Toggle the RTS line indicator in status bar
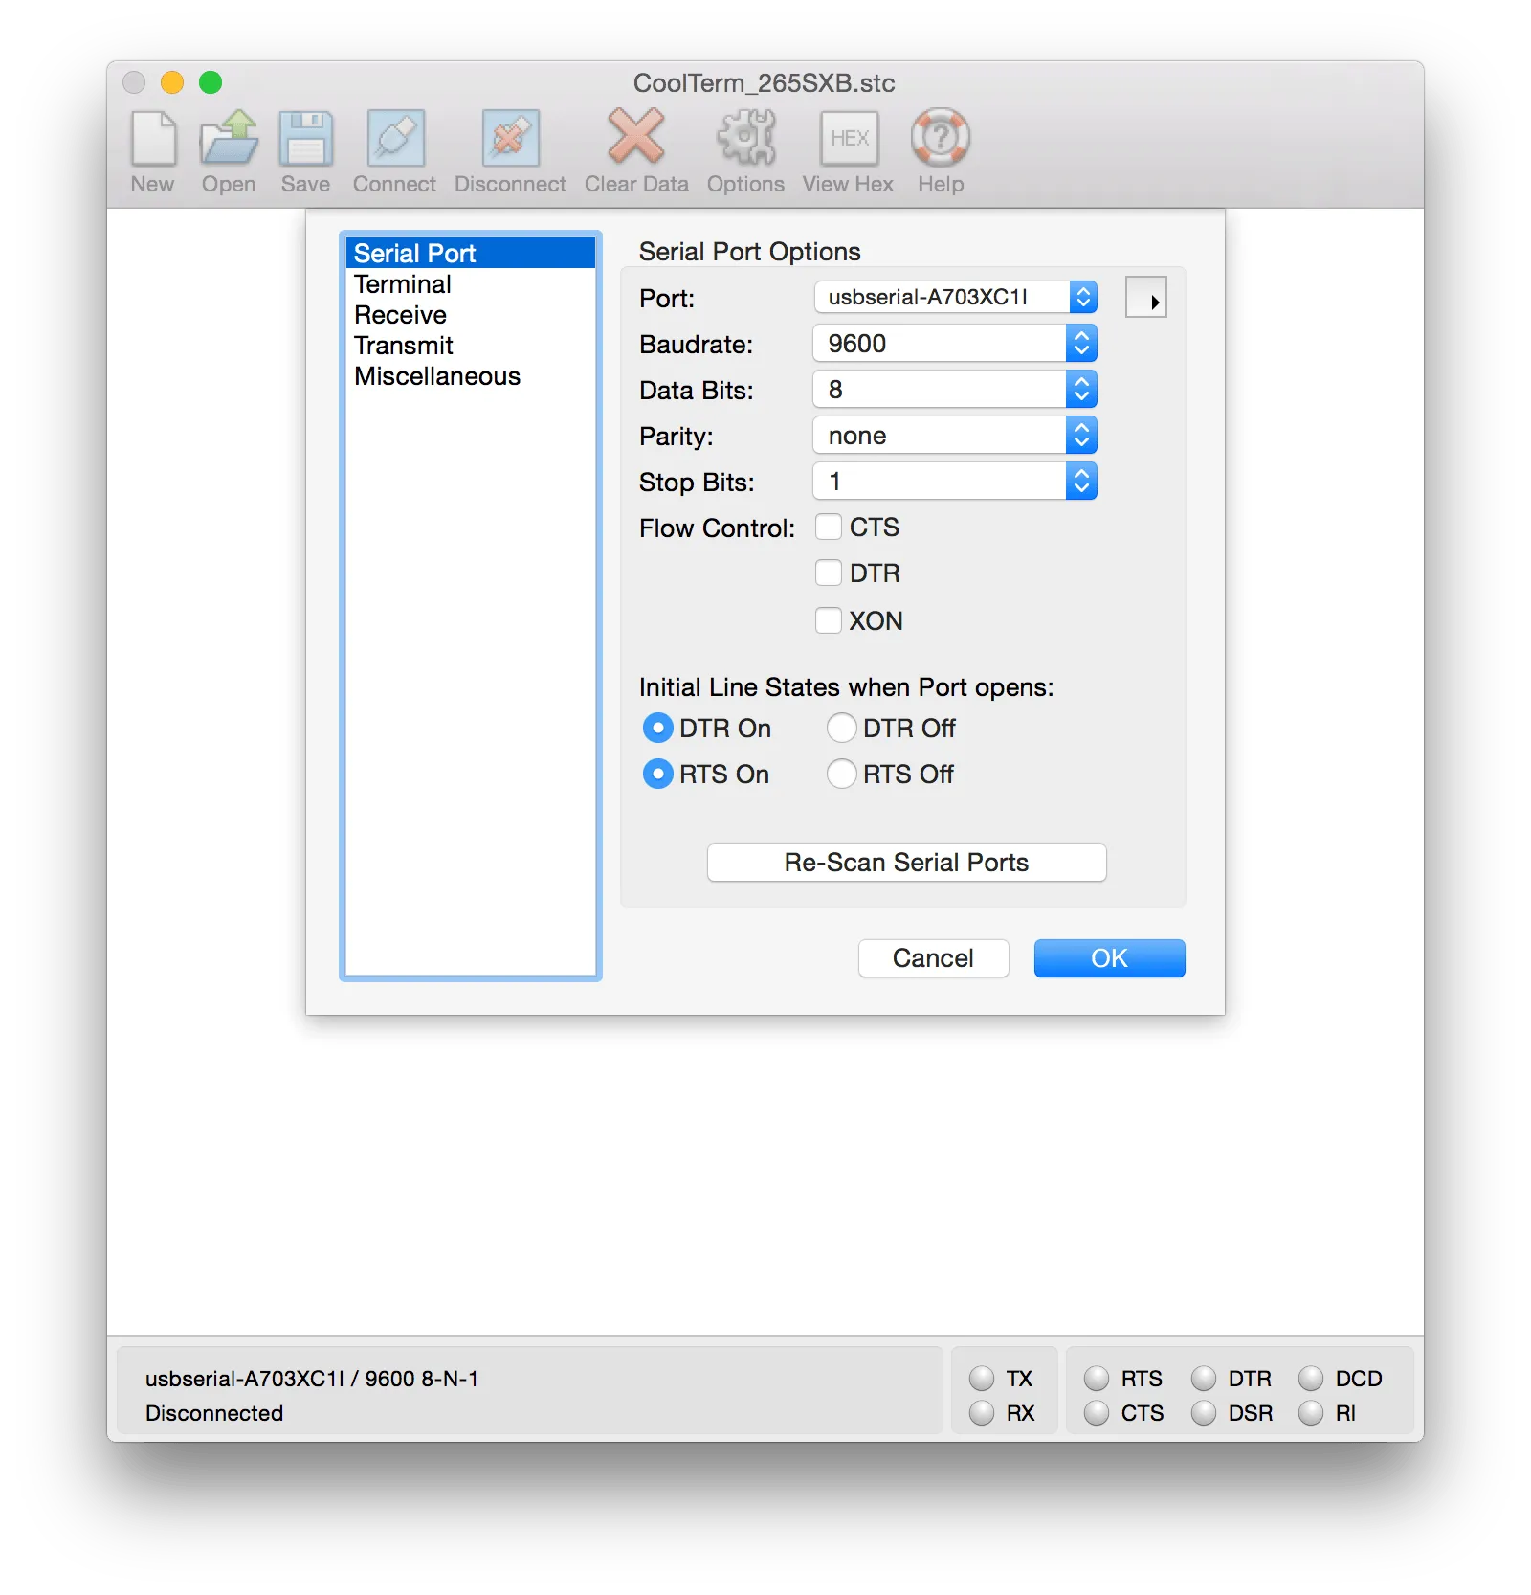The image size is (1531, 1595). click(x=1097, y=1378)
